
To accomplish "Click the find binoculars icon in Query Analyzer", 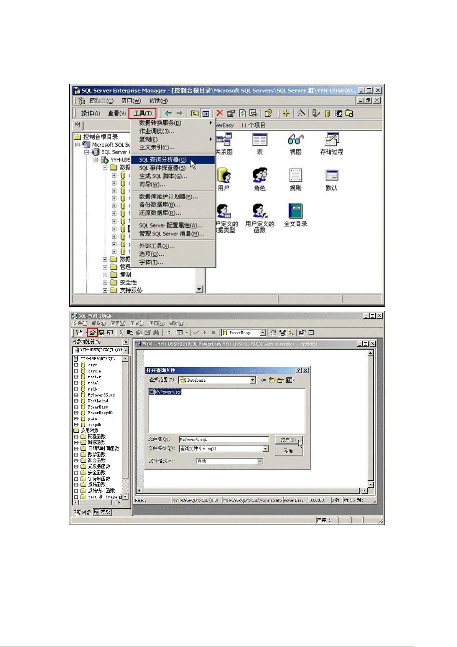I will (x=156, y=333).
